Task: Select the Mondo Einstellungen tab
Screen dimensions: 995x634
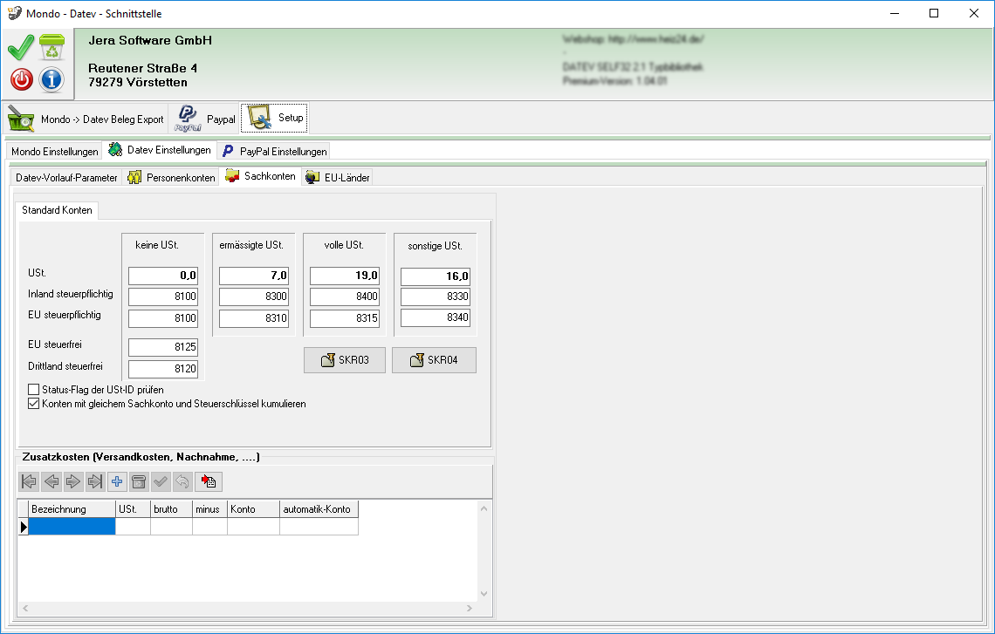Action: coord(54,151)
